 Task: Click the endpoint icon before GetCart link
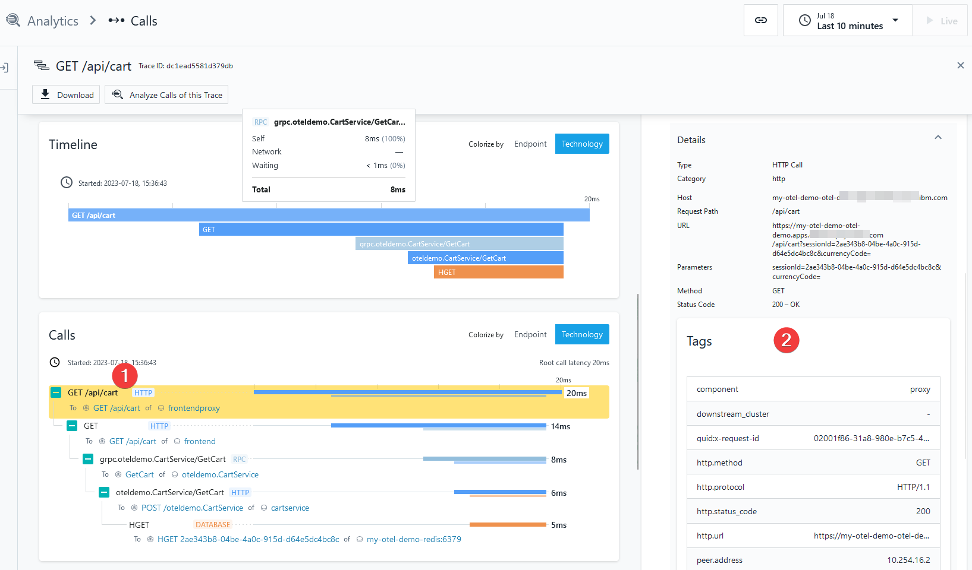(118, 474)
